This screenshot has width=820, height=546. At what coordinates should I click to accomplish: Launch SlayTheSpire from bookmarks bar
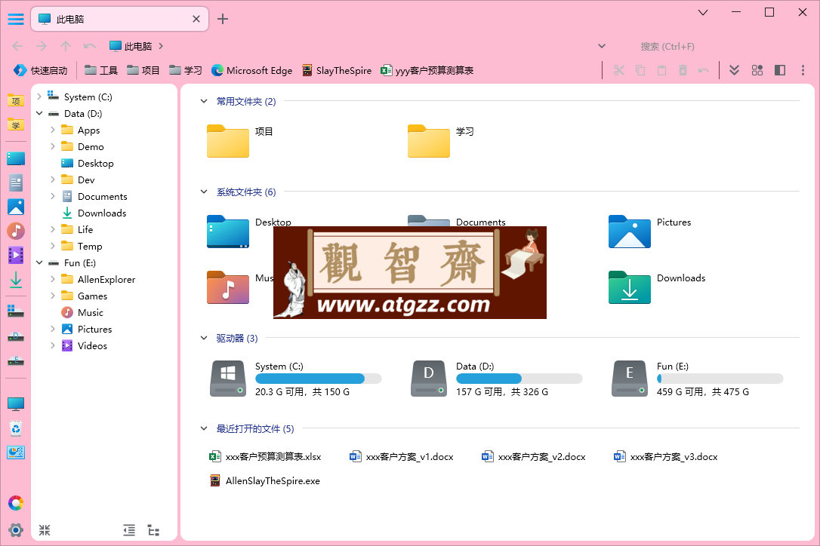click(x=337, y=71)
